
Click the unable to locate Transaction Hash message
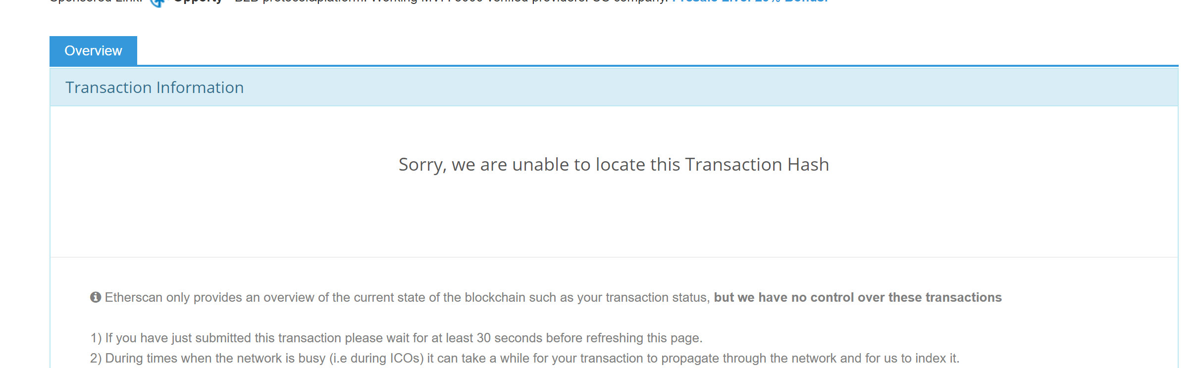pyautogui.click(x=613, y=165)
